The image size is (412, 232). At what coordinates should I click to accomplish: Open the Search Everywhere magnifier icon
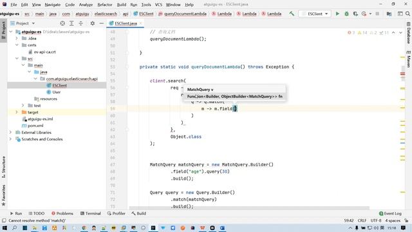[x=407, y=14]
